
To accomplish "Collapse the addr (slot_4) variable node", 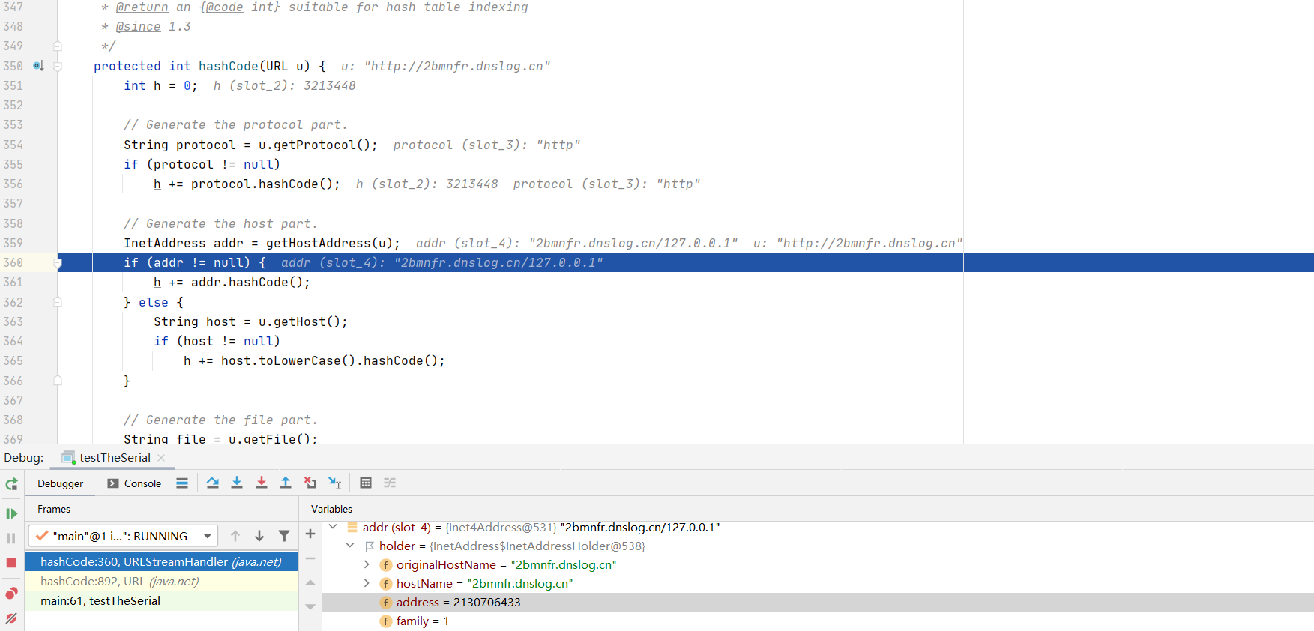I will 333,527.
